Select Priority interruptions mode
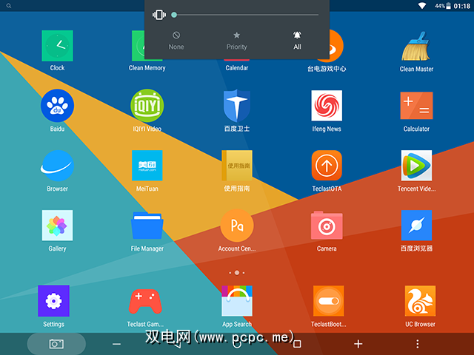The width and height of the screenshot is (474, 355). 237,41
